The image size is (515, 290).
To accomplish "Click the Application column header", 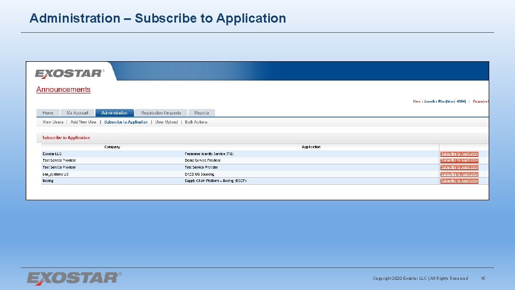I will click(x=311, y=147).
